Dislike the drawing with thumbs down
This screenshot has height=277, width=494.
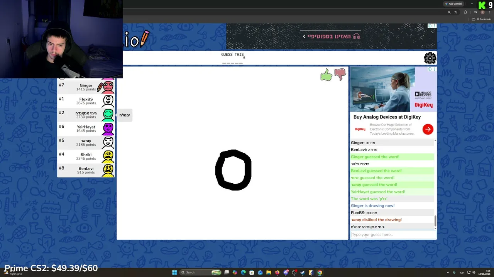[340, 74]
